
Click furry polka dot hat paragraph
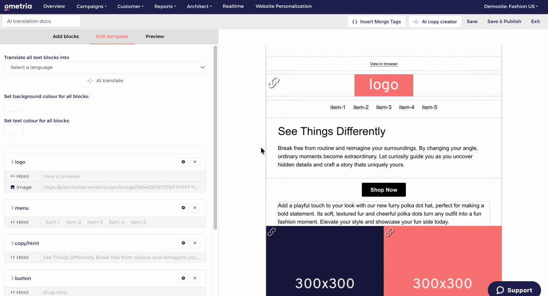384,213
